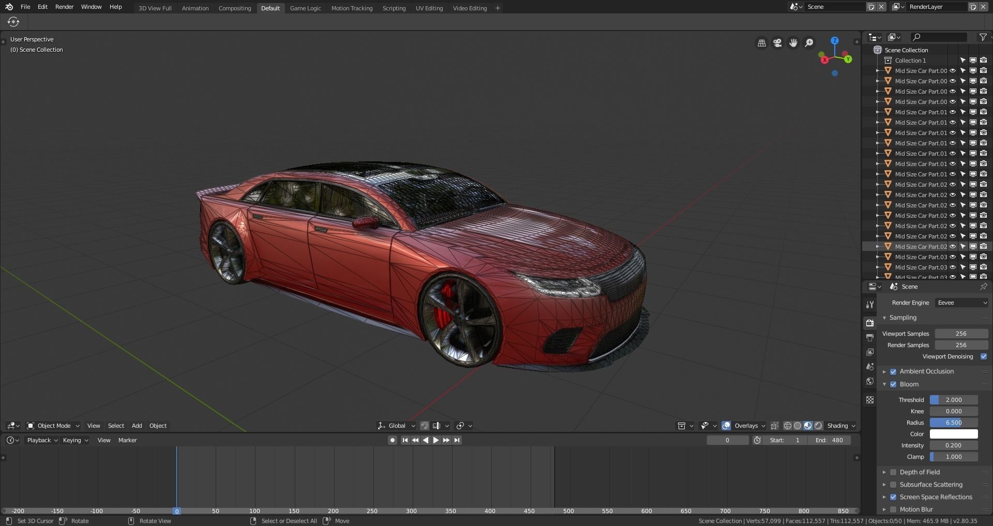Click the pan view hand icon

pos(793,43)
